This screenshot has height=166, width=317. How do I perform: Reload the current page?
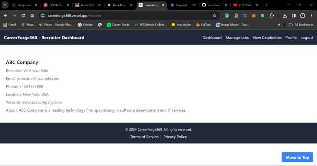[x=23, y=16]
